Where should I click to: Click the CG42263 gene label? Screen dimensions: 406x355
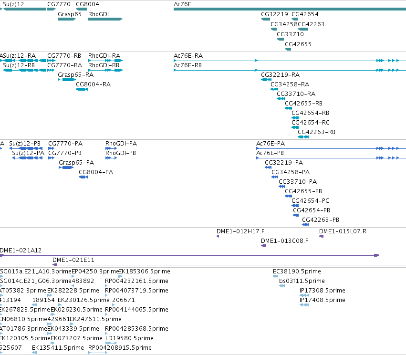tap(311, 24)
